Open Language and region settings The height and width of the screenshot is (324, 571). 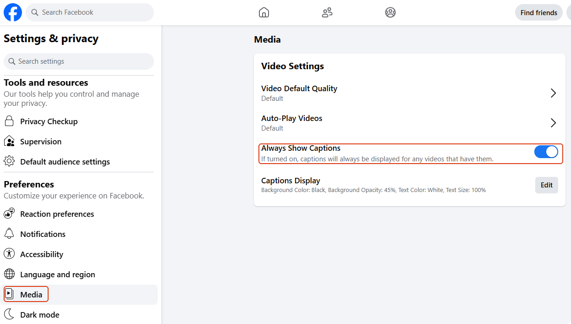(57, 275)
